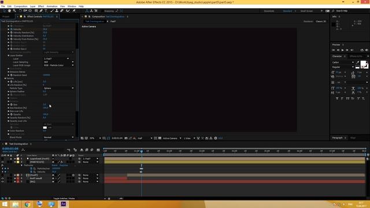The image size is (370, 208).
Task: Select the Brush tool
Action: coord(52,11)
